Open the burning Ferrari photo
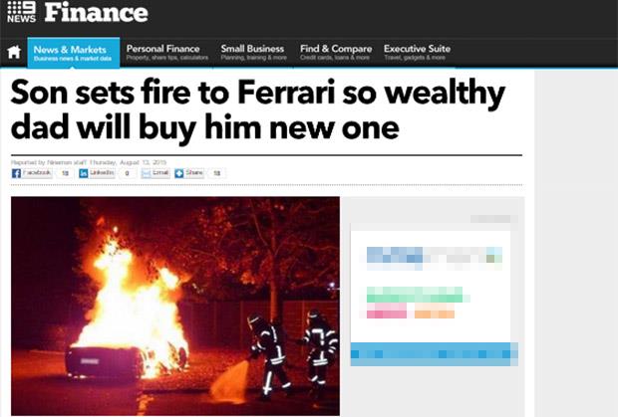 pos(175,306)
